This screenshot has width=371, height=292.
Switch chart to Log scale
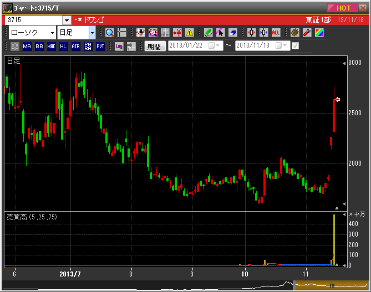(119, 47)
